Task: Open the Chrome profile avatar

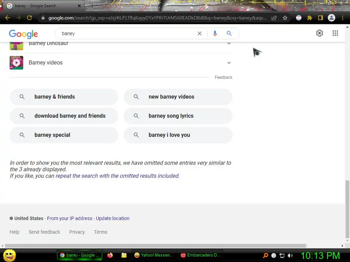Action: click(332, 18)
